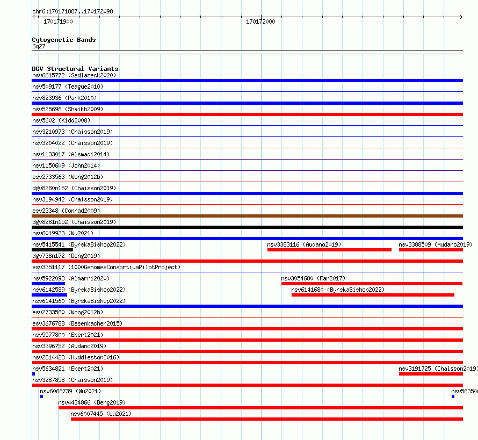Viewport: 478px width, 440px height.
Task: Open nsv3396752 (Audano2019) variant
Action: pyautogui.click(x=69, y=346)
